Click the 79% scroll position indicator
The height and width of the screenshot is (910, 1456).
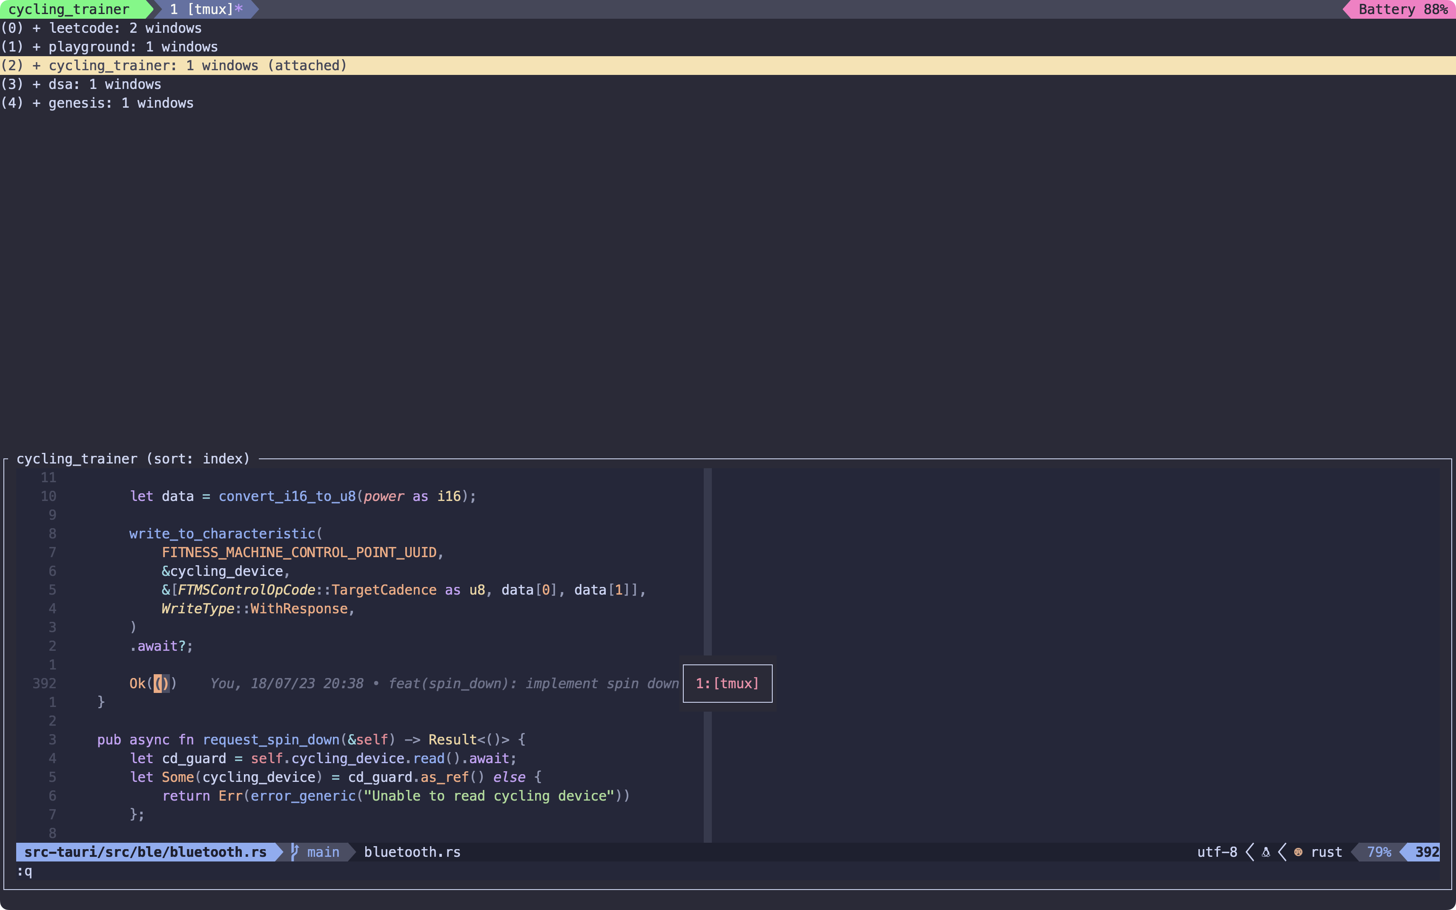[1379, 852]
